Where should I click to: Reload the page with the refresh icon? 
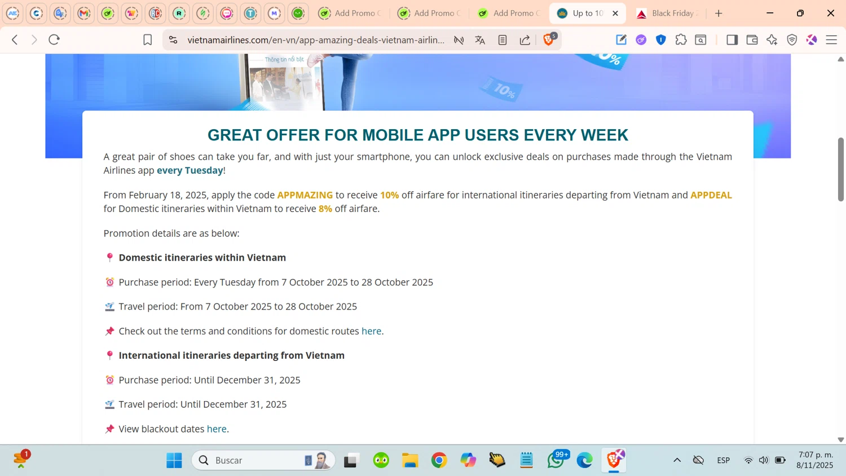coord(54,39)
